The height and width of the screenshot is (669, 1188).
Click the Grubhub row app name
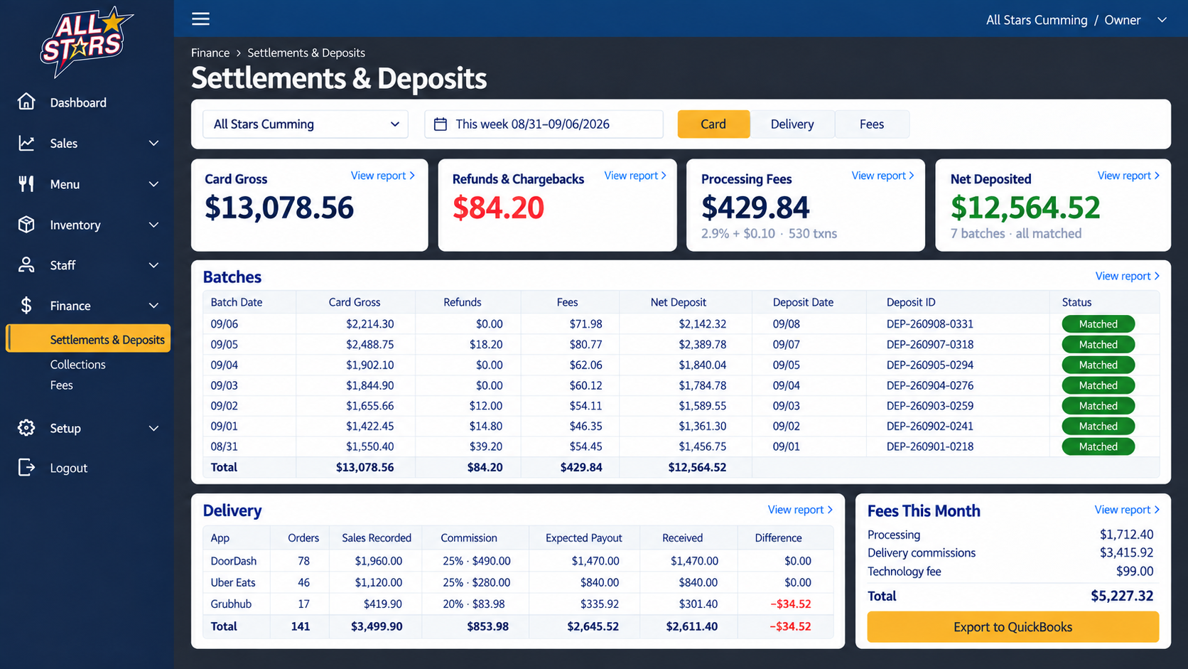[x=231, y=604]
